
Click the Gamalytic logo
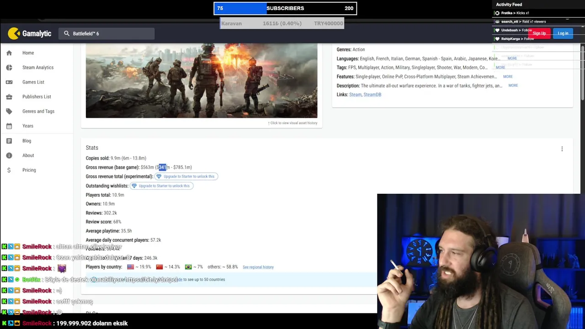30,33
